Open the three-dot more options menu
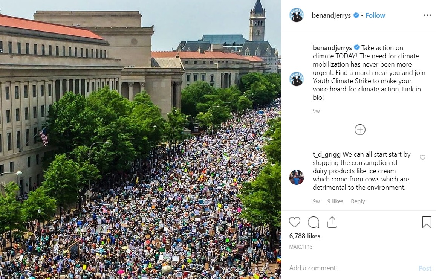Screen dimensions: 436x279 pyautogui.click(x=427, y=15)
